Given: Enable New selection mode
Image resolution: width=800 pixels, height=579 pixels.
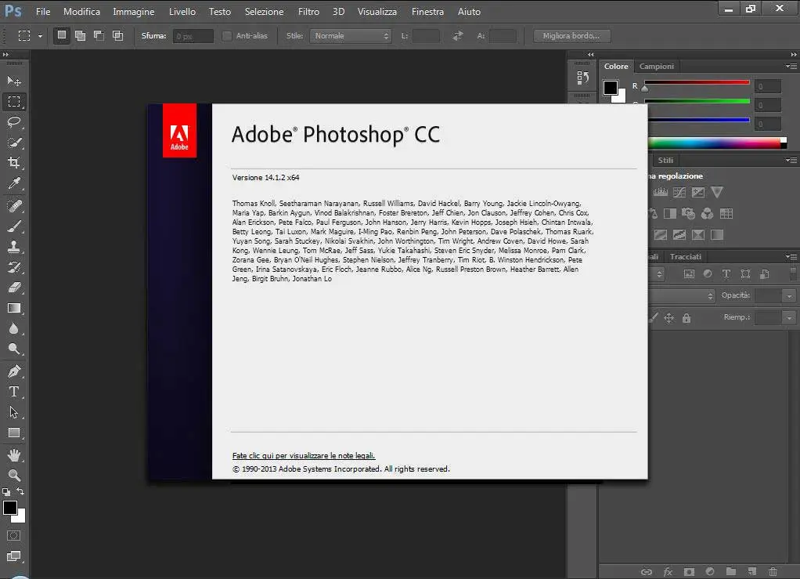Looking at the screenshot, I should [x=62, y=35].
